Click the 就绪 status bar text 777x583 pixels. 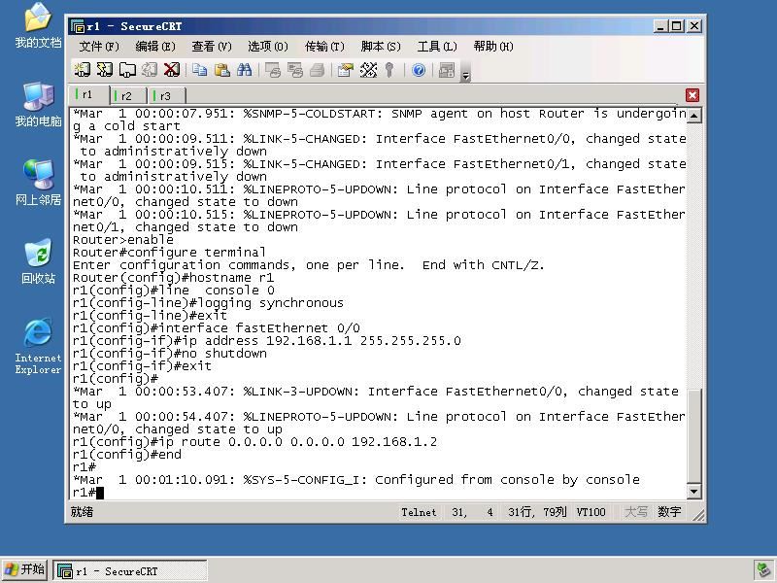coord(82,512)
